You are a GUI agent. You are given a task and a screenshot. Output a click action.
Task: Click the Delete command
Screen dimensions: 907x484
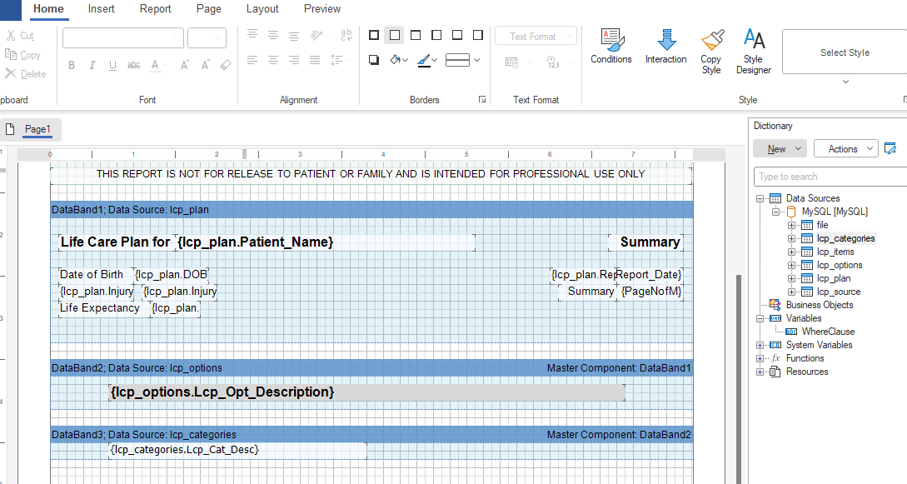point(26,74)
